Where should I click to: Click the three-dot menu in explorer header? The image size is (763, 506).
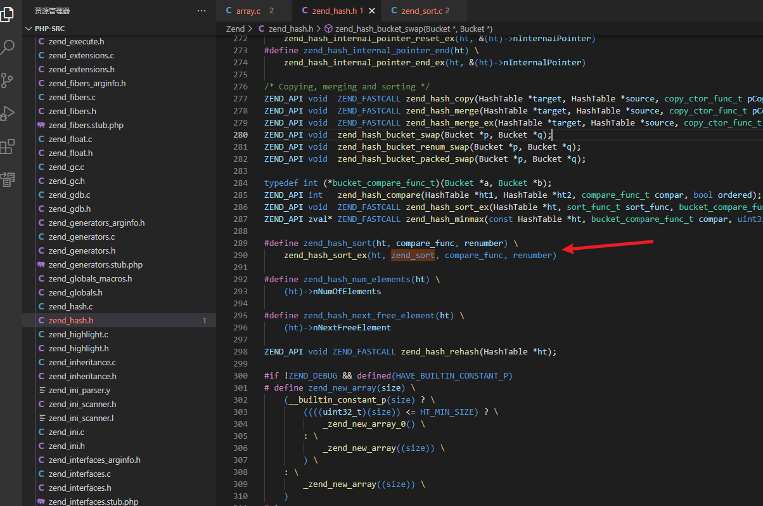click(202, 11)
